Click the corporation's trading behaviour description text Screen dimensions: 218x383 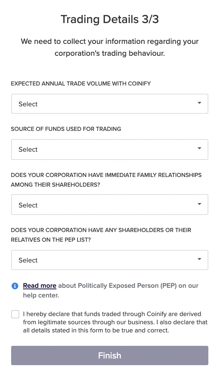click(110, 47)
